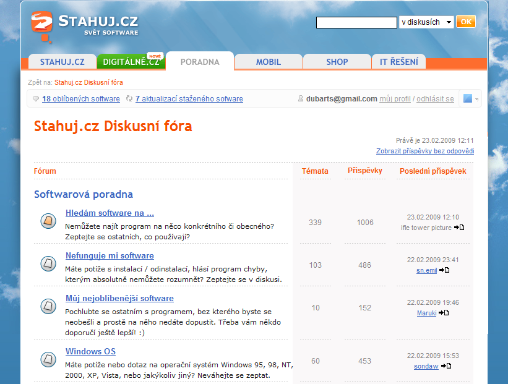Click the dubarts@gmail.com account name
This screenshot has width=508, height=384.
pyautogui.click(x=342, y=99)
